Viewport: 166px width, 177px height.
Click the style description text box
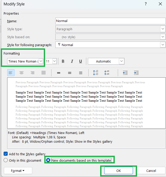coord(86,139)
